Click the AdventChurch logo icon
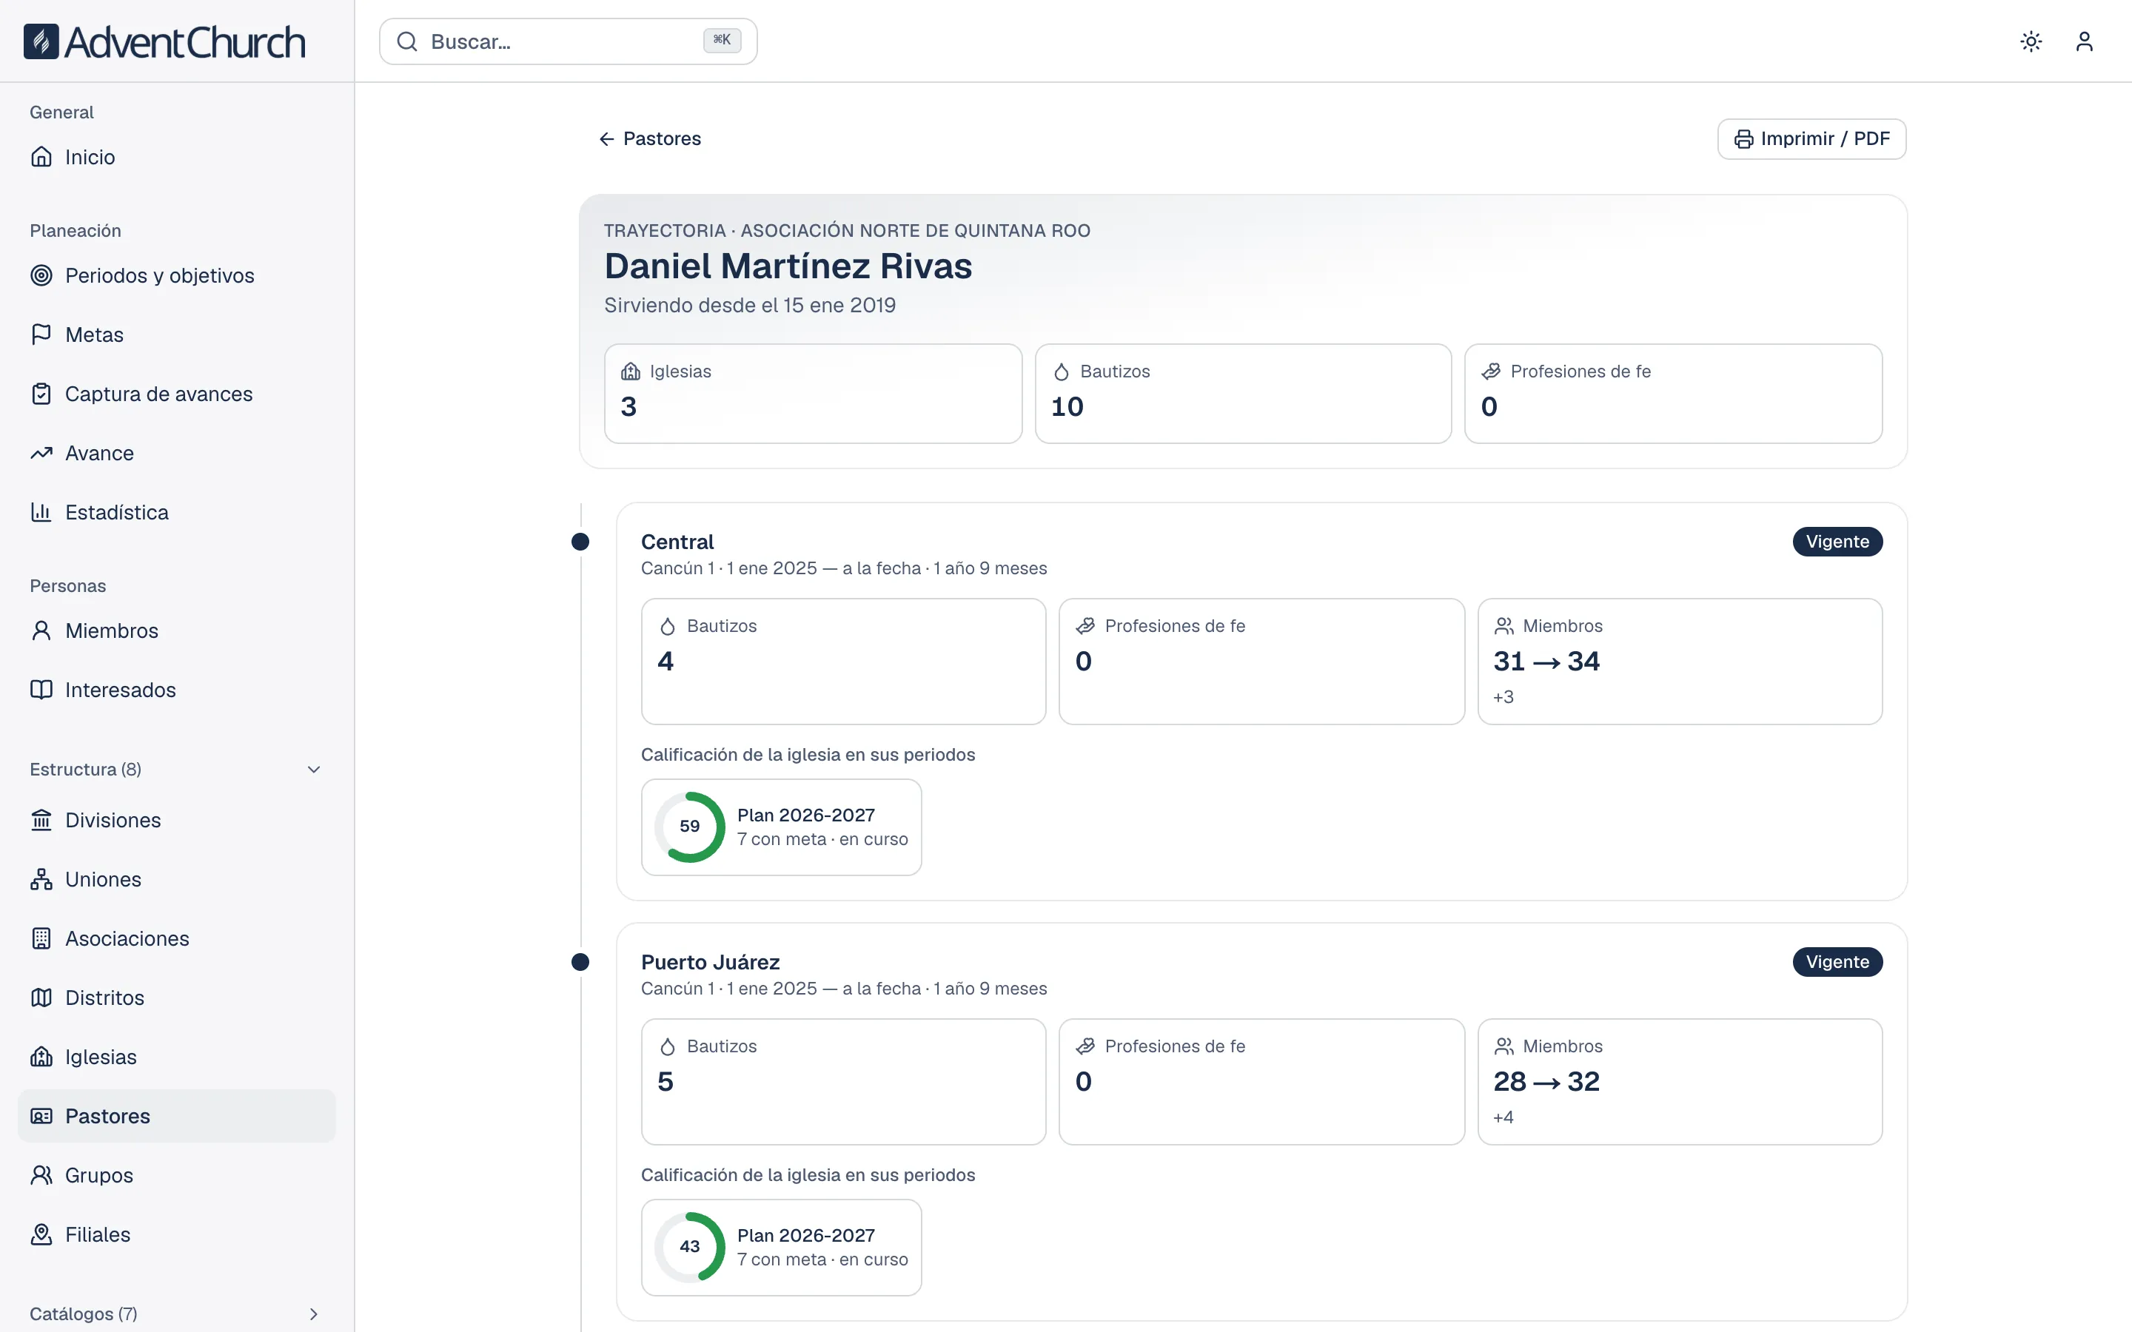Image resolution: width=2132 pixels, height=1332 pixels. pos(41,41)
